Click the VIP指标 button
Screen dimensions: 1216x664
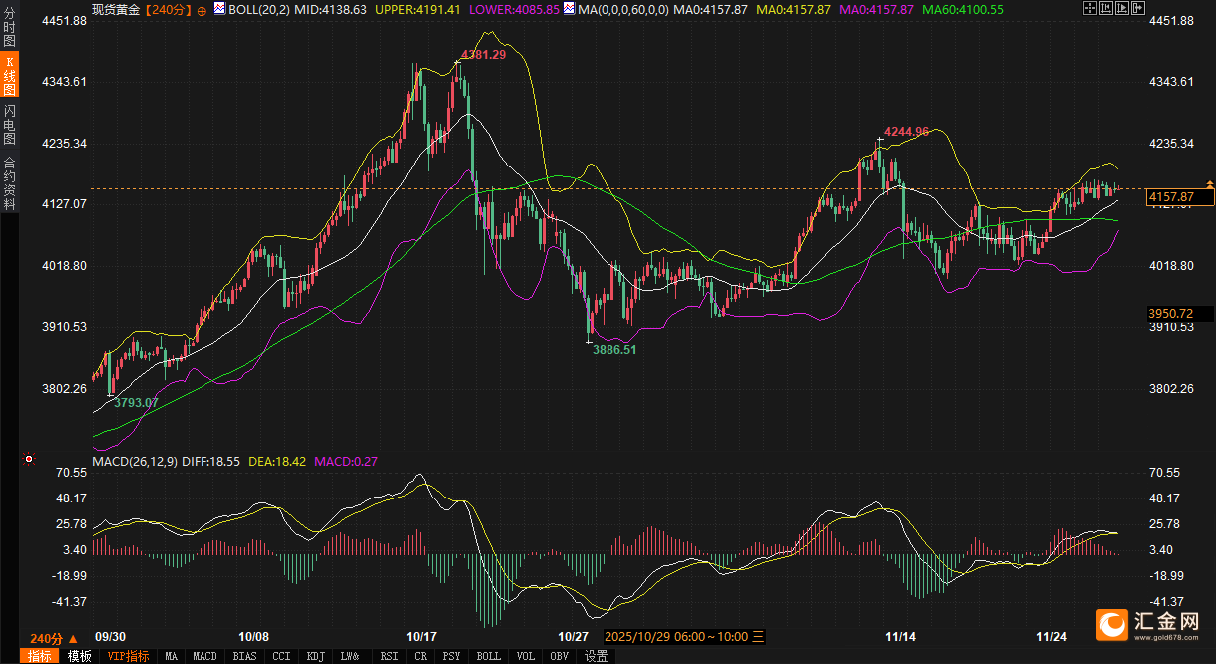(128, 656)
